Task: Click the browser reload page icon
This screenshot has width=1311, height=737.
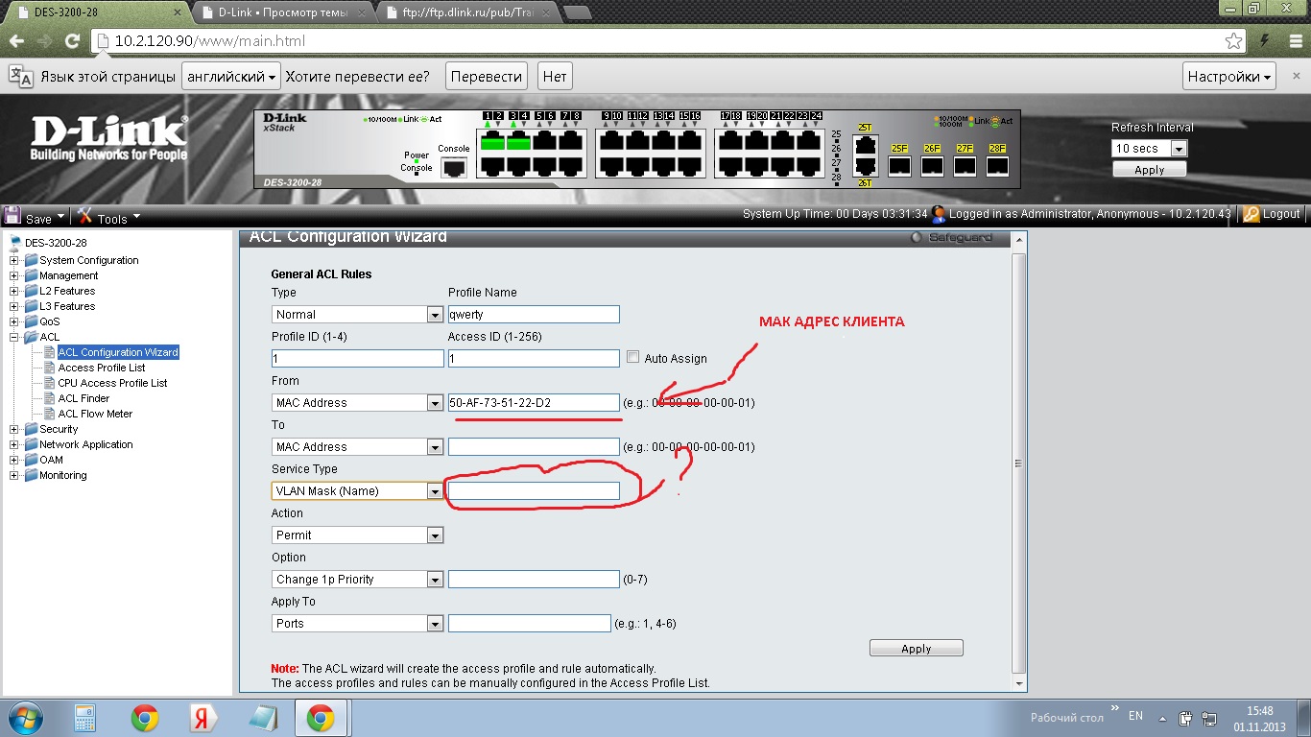Action: [x=72, y=41]
